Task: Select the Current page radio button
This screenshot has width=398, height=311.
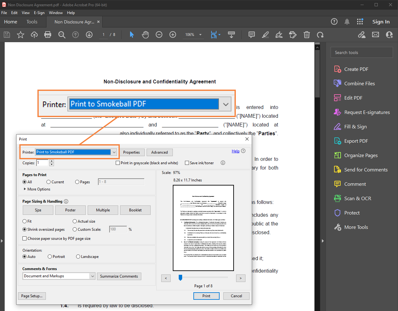Action: [x=48, y=182]
